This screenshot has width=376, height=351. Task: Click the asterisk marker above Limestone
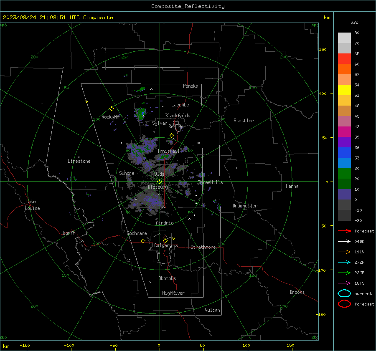[x=79, y=157]
